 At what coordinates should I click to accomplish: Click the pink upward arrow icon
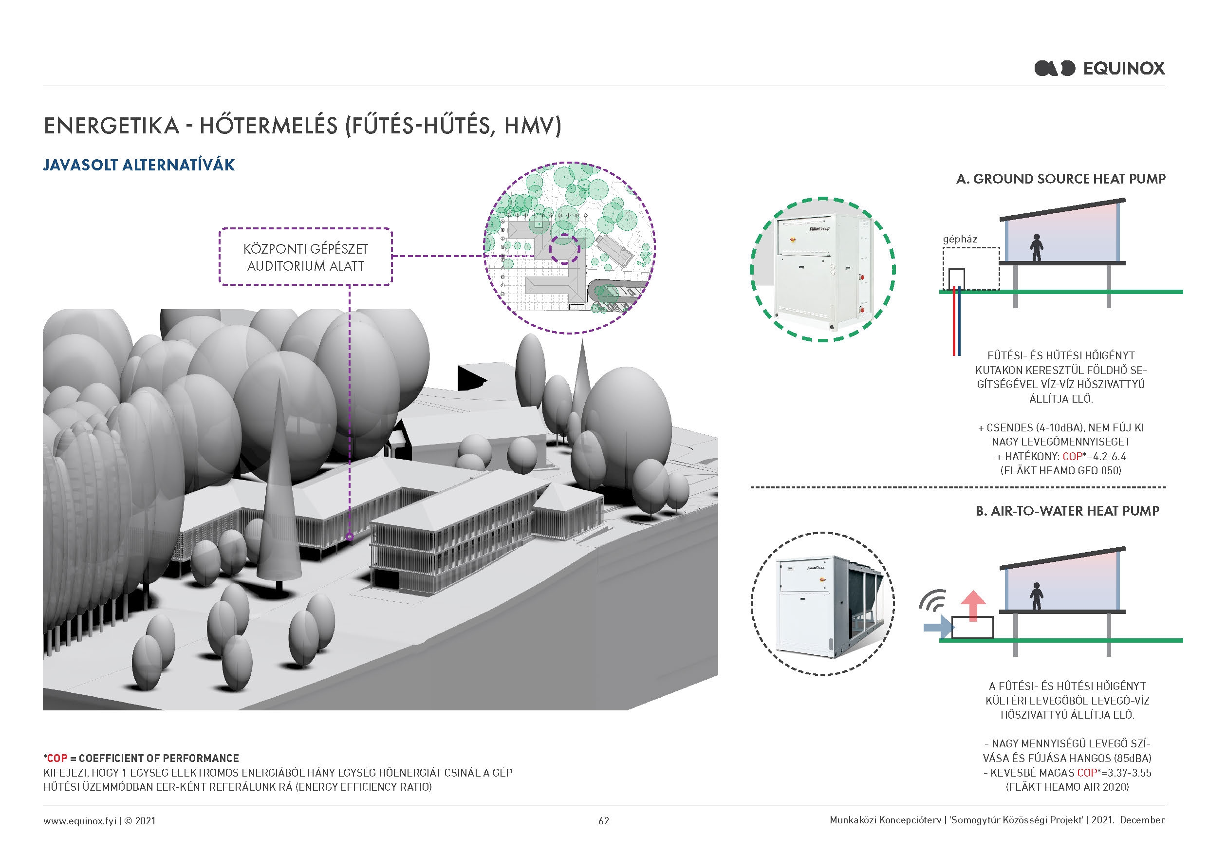pos(973,606)
